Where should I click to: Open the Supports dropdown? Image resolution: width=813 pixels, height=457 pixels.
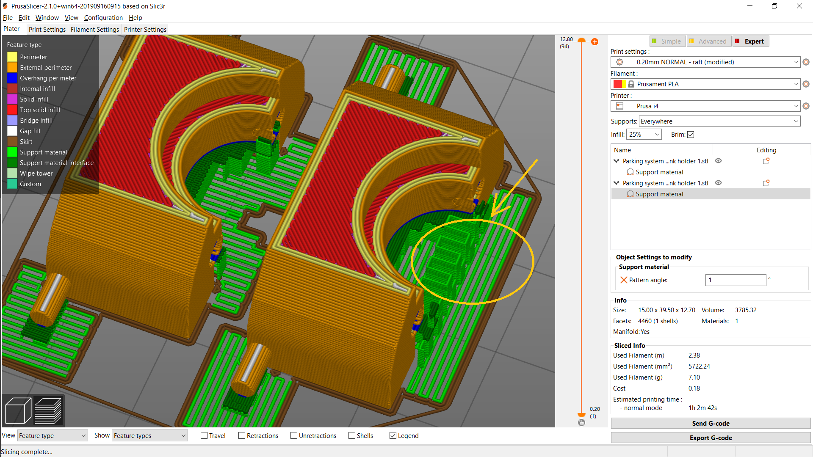pos(719,121)
